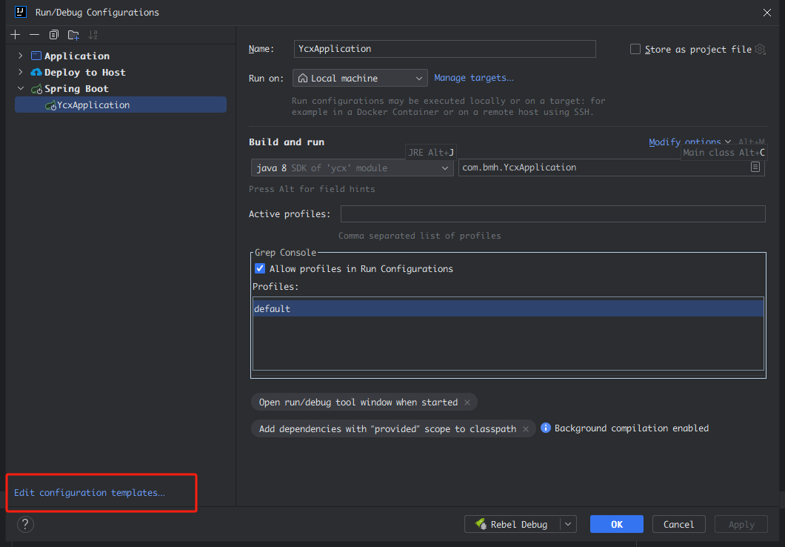785x547 pixels.
Task: Remove 'Open run/debug tool window' option chip
Action: [x=467, y=402]
